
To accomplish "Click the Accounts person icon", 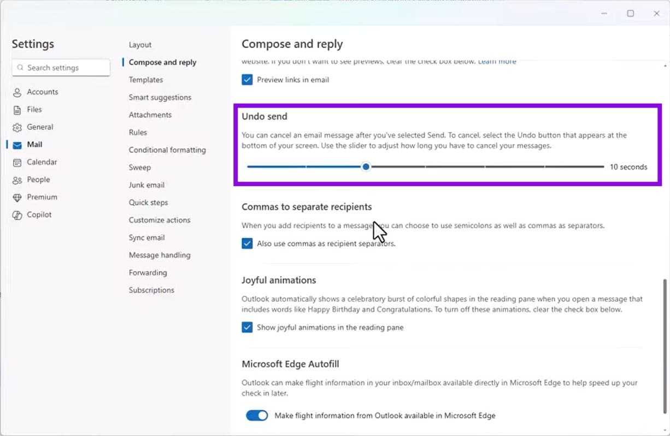I will point(17,92).
